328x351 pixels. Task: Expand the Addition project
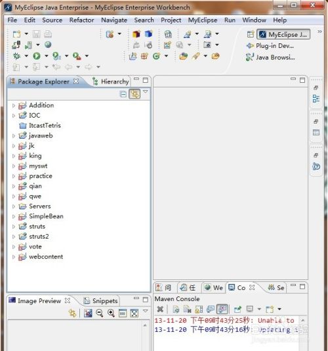tap(14, 105)
